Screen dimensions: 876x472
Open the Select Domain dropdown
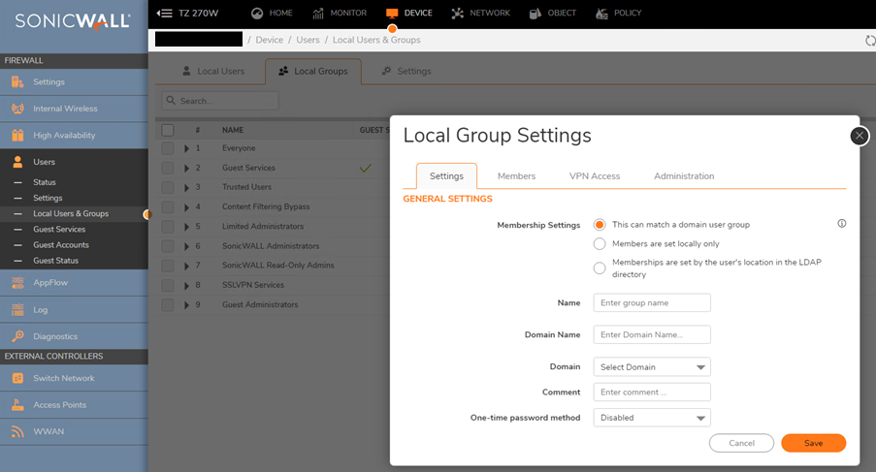(652, 367)
